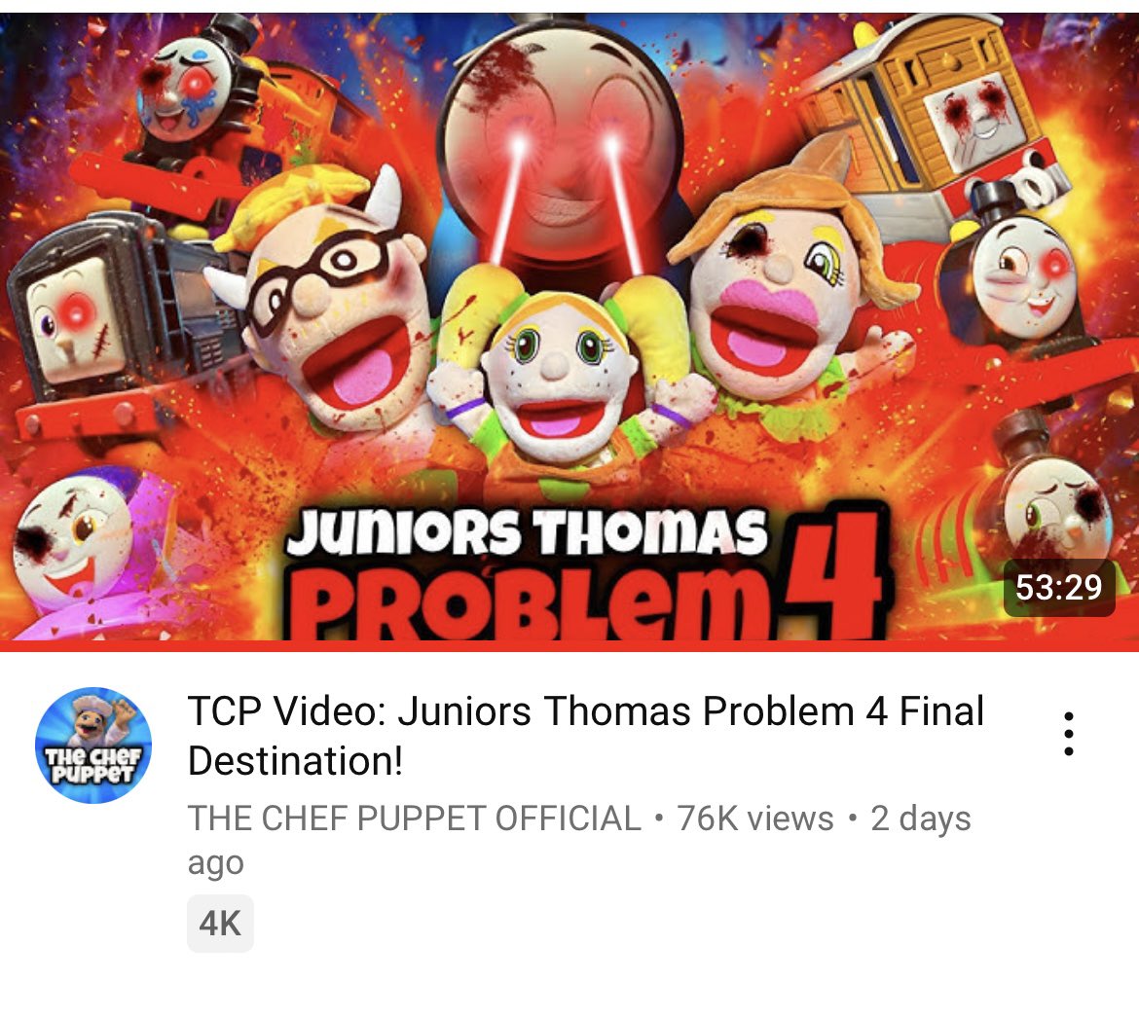Click the laser-eyed train face in thumbnail
The width and height of the screenshot is (1139, 1019).
pyautogui.click(x=562, y=144)
